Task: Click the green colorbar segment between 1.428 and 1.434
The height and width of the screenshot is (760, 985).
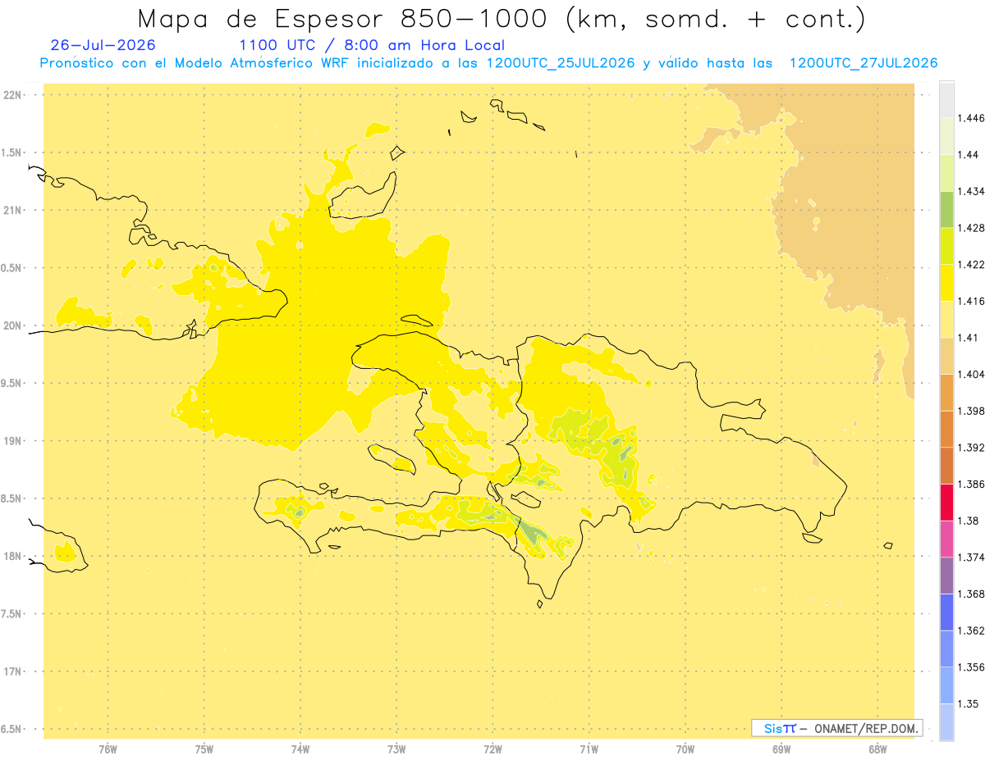Action: coord(946,209)
